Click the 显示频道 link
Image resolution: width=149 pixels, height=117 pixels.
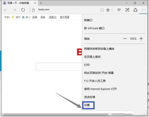(x=64, y=17)
